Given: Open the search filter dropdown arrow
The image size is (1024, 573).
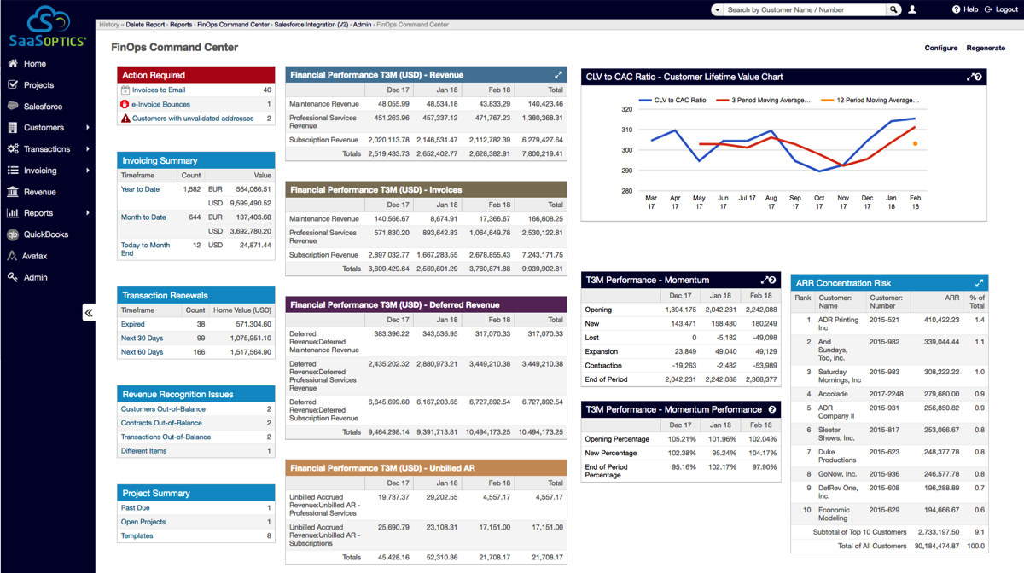Looking at the screenshot, I should 717,9.
